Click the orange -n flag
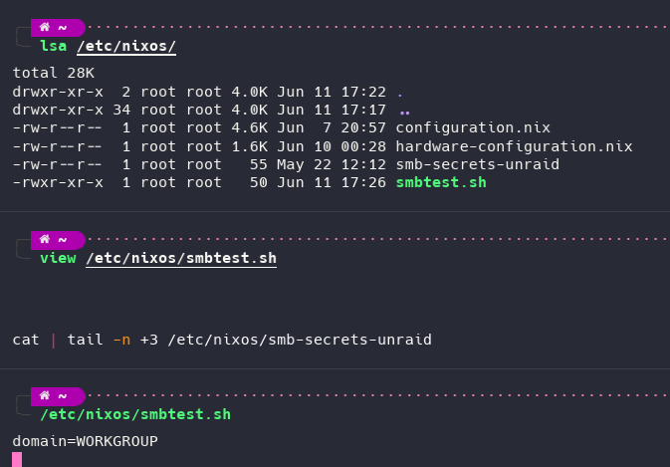 [121, 341]
